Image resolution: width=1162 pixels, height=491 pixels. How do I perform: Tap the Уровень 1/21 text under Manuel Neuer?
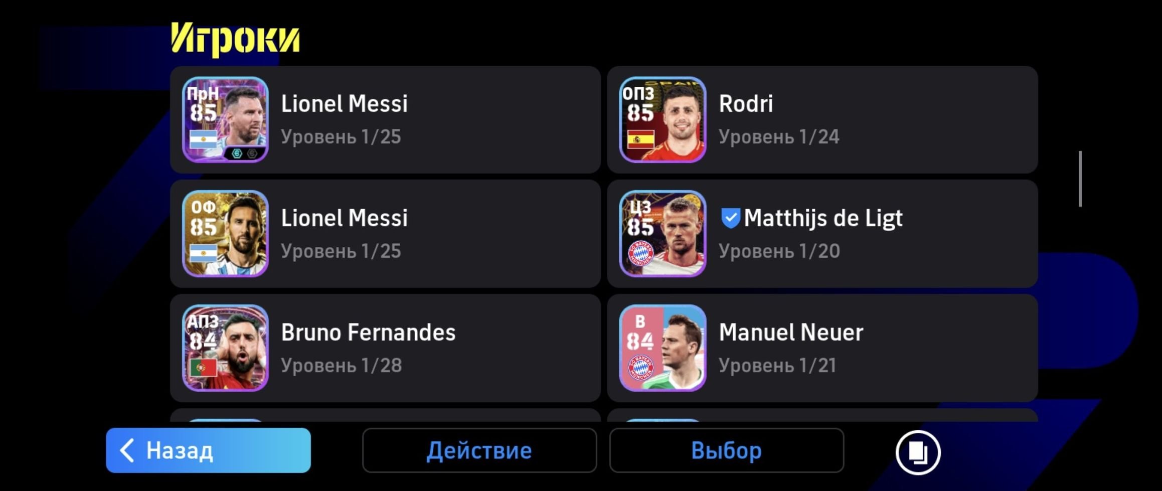tap(777, 366)
